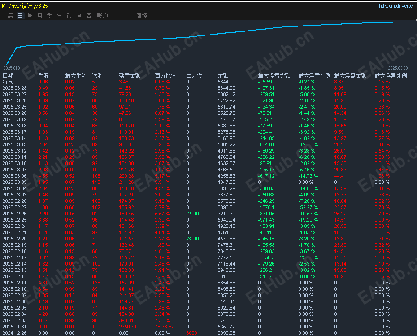Click the 5844.00 balance cell

coord(226,88)
